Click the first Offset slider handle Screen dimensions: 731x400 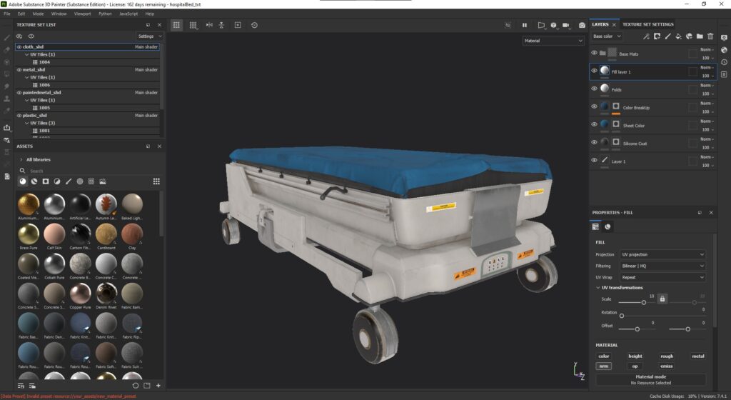pyautogui.click(x=637, y=329)
